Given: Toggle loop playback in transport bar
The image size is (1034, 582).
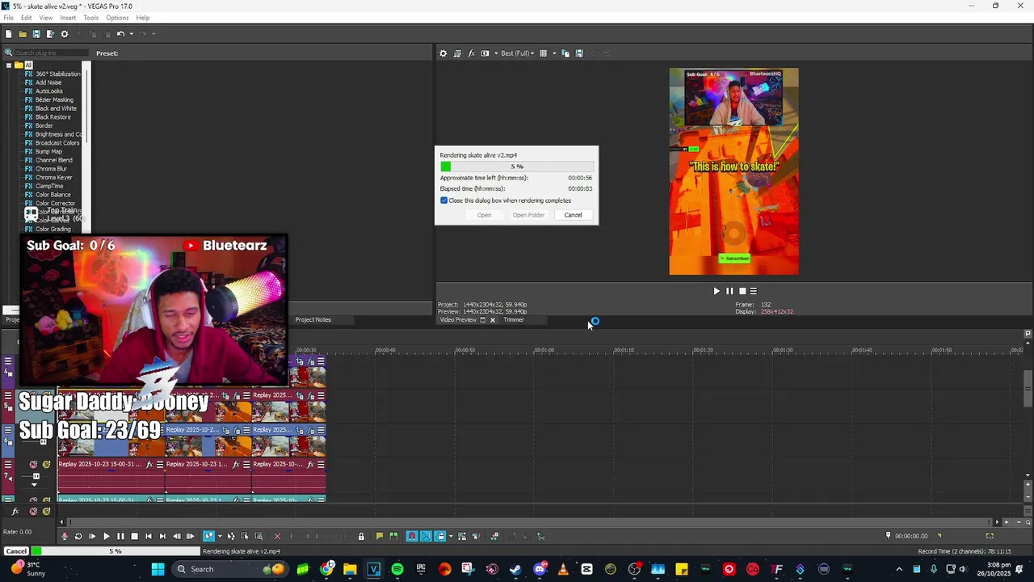Looking at the screenshot, I should 78,536.
